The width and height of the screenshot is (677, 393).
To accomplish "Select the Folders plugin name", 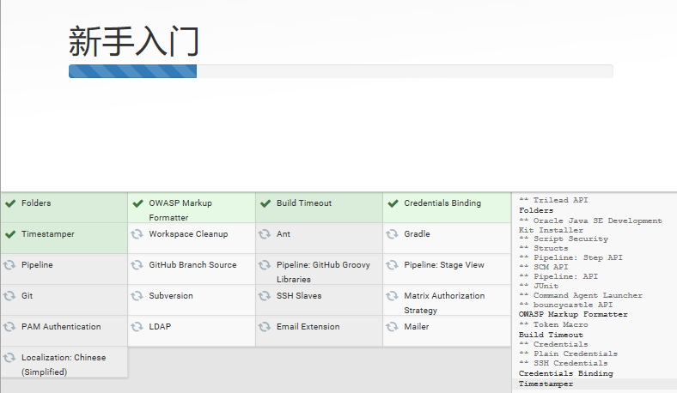I will (36, 203).
